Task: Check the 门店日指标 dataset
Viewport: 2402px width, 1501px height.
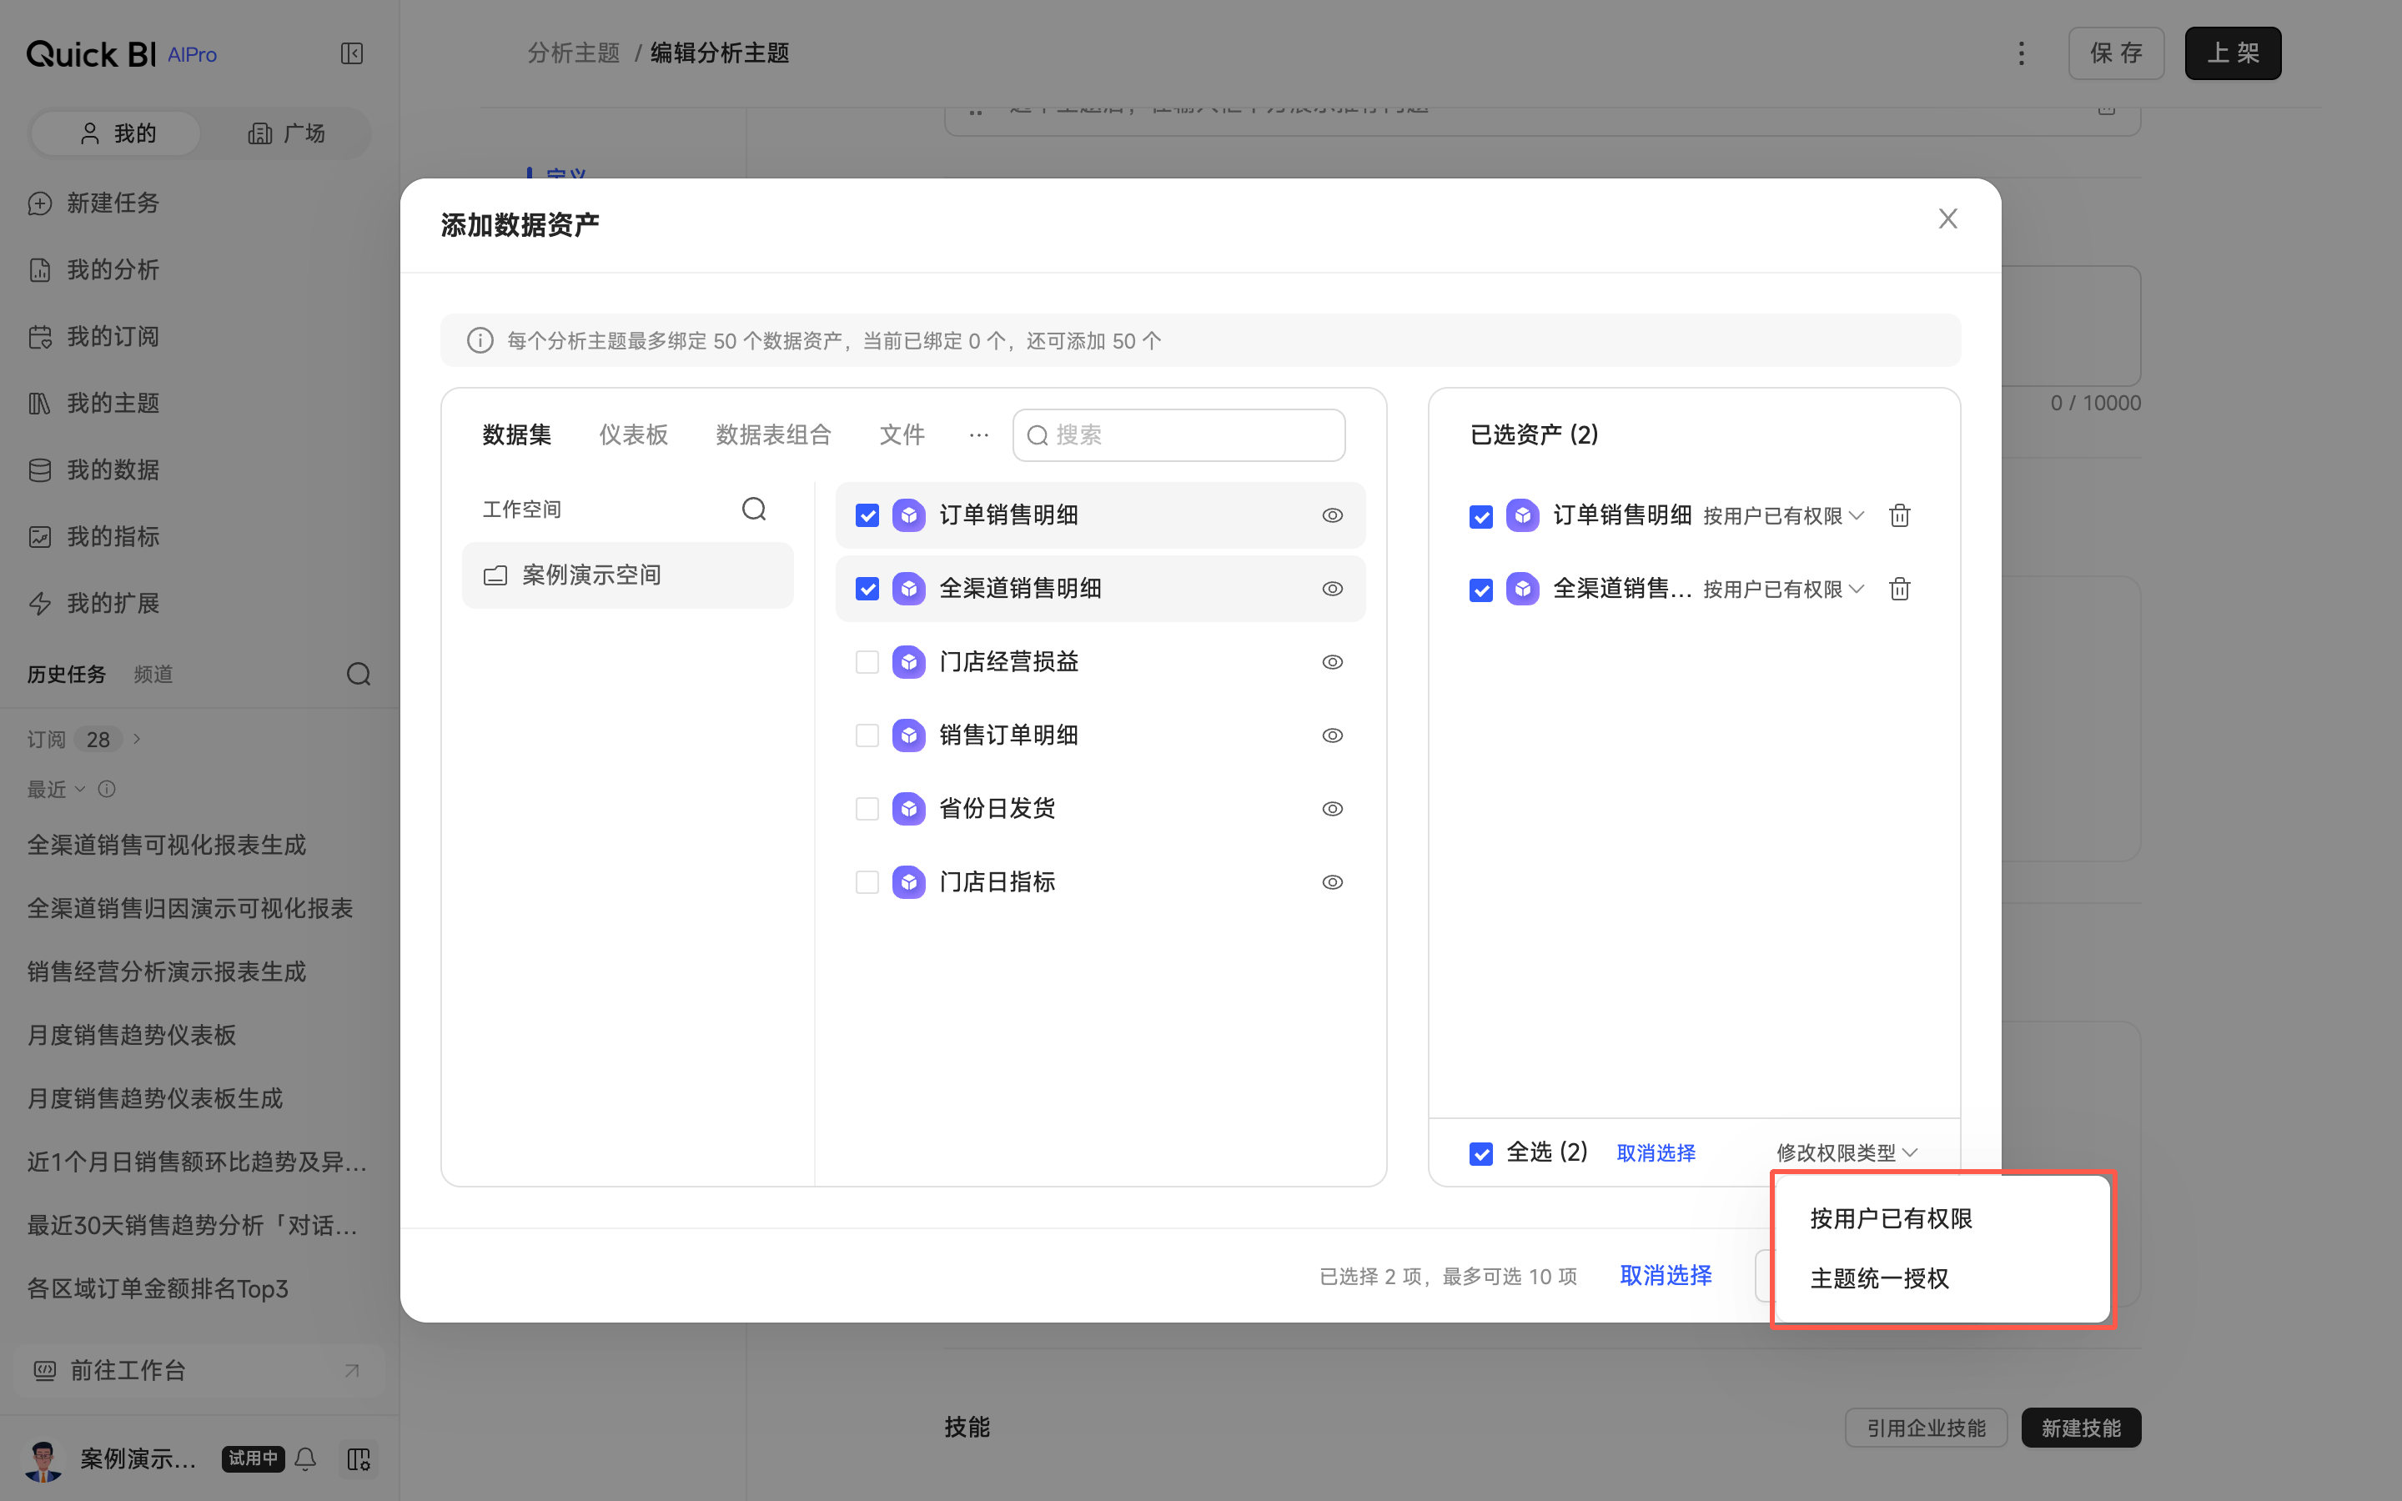Action: [867, 882]
